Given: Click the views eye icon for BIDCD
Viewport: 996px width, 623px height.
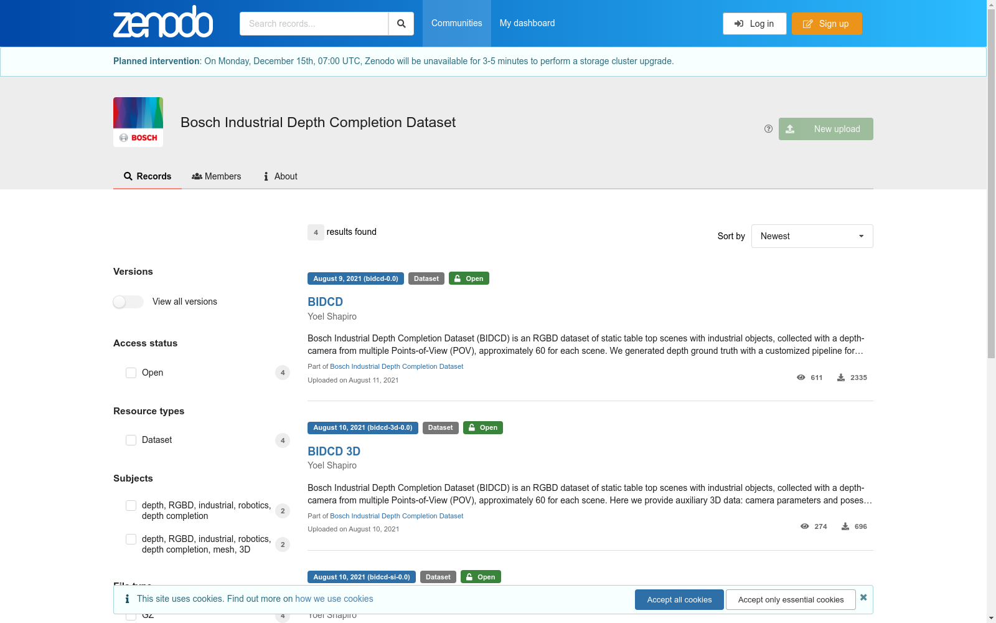Looking at the screenshot, I should pos(801,378).
